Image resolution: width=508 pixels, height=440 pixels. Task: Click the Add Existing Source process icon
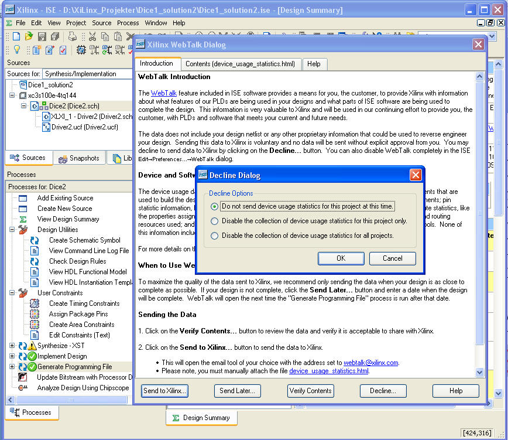(x=23, y=198)
